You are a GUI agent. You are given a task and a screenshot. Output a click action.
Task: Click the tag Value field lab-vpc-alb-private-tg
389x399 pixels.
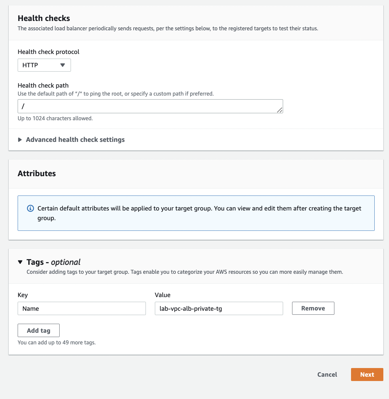pyautogui.click(x=219, y=308)
